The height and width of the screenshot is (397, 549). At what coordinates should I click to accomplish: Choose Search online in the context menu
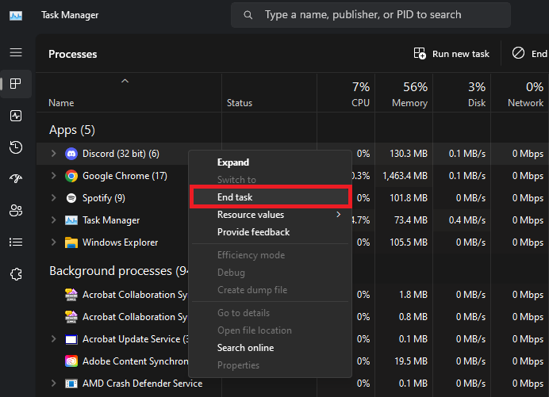point(270,348)
